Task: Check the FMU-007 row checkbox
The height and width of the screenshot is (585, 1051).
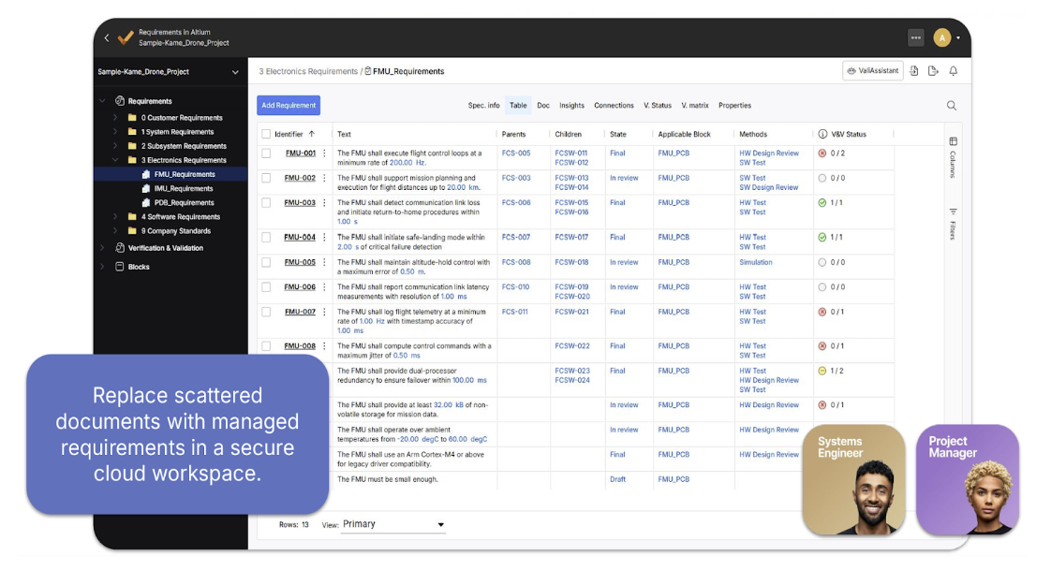Action: (266, 312)
